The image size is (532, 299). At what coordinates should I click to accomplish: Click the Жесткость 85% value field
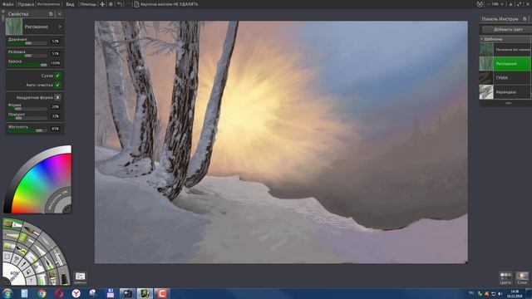[x=56, y=129]
